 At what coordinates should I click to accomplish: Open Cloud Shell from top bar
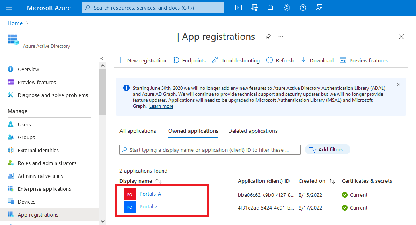[239, 8]
